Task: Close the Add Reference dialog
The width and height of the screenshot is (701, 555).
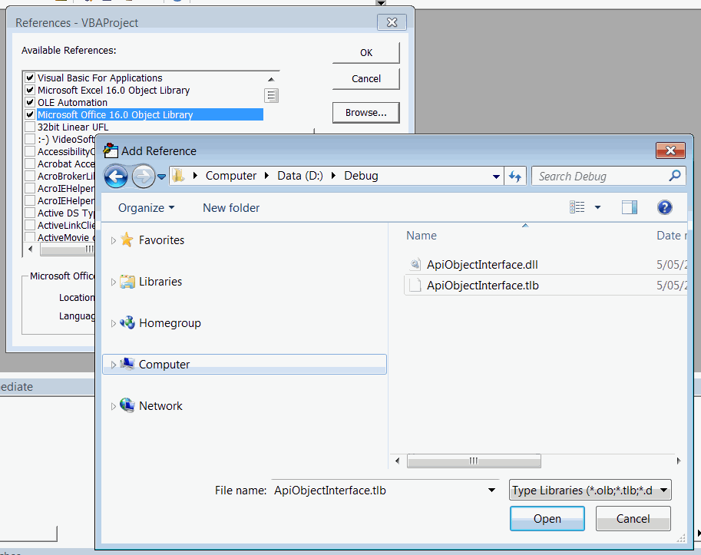Action: (670, 150)
